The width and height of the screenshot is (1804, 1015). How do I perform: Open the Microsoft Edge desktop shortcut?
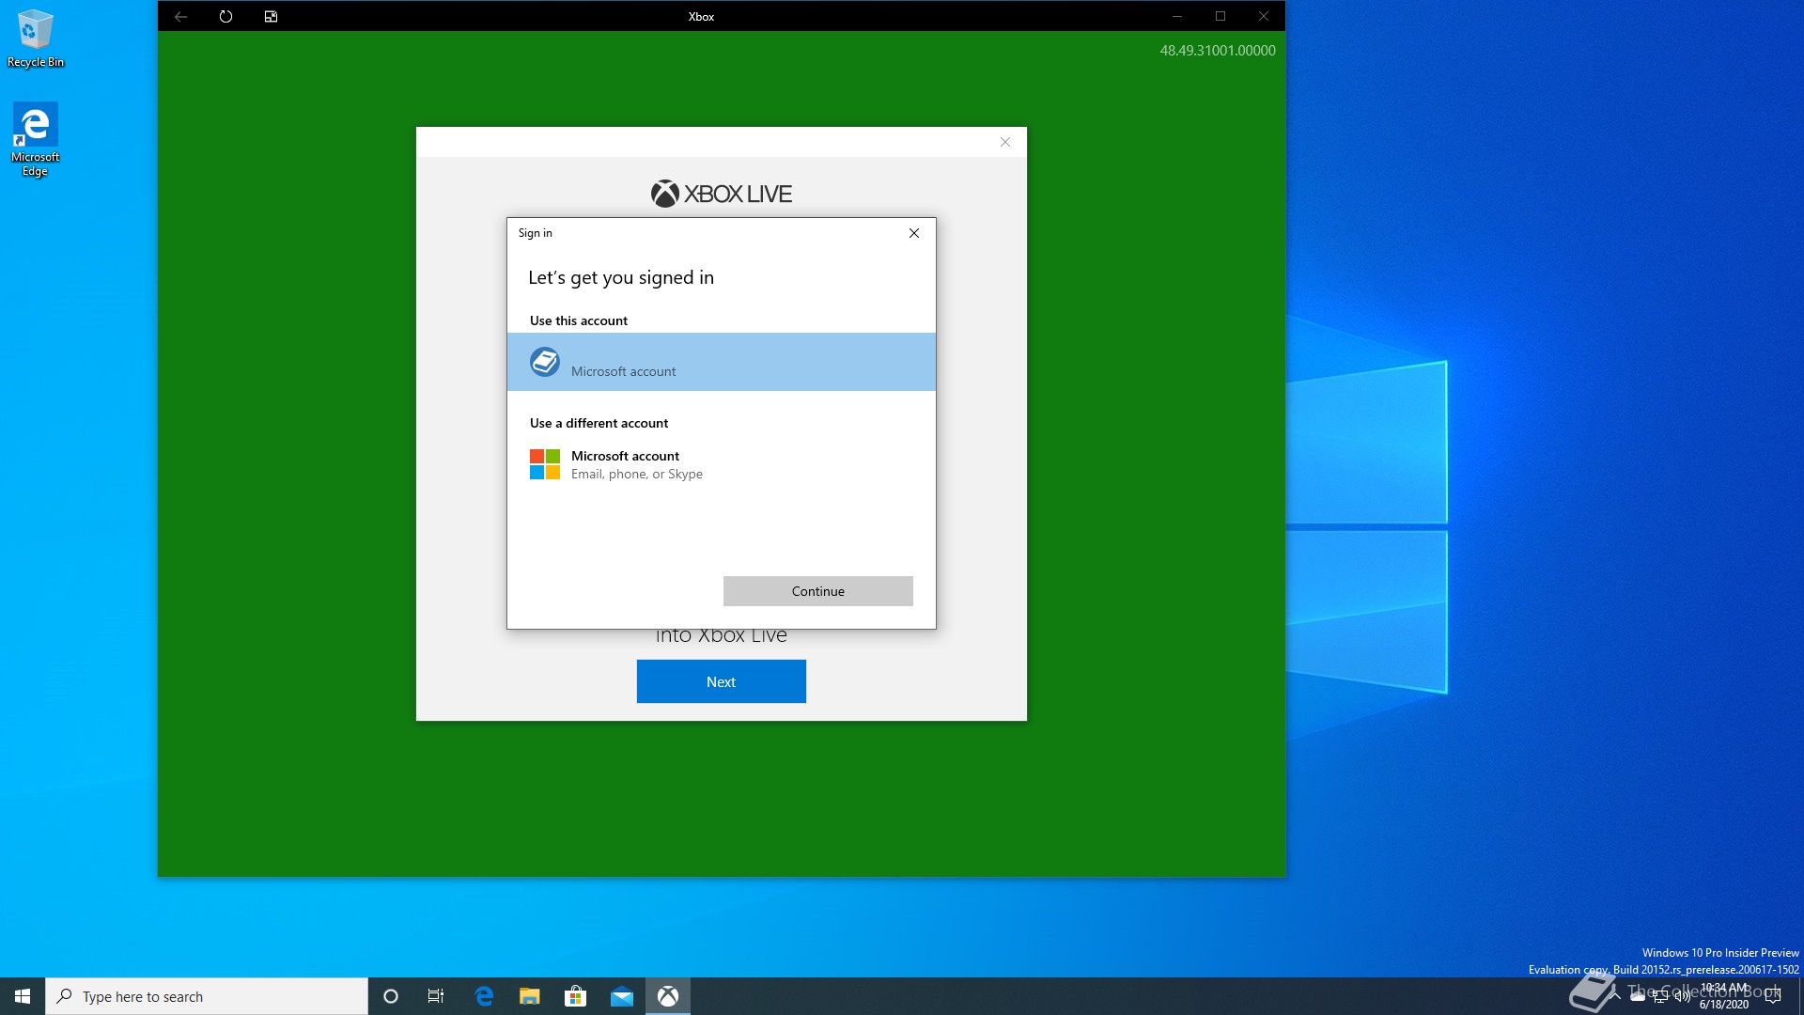(35, 139)
